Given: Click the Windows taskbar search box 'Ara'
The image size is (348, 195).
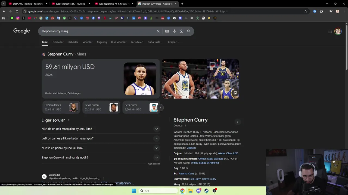Looking at the screenshot, I should point(158,191).
